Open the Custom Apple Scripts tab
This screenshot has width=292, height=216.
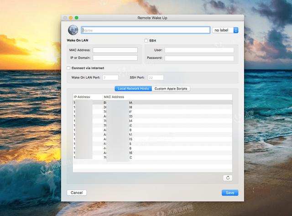click(x=171, y=89)
